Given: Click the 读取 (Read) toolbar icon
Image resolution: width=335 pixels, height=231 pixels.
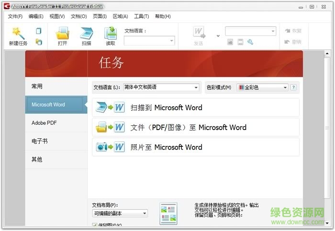Looking at the screenshot, I should click(x=111, y=33).
